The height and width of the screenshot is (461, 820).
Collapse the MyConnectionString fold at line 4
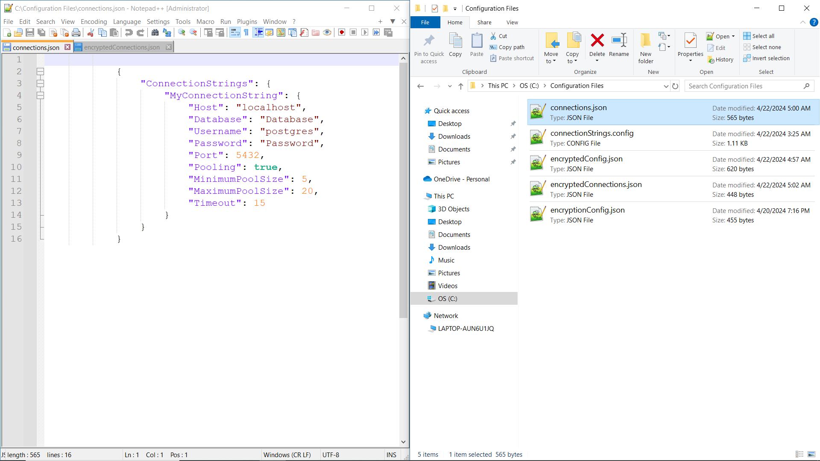pyautogui.click(x=40, y=95)
